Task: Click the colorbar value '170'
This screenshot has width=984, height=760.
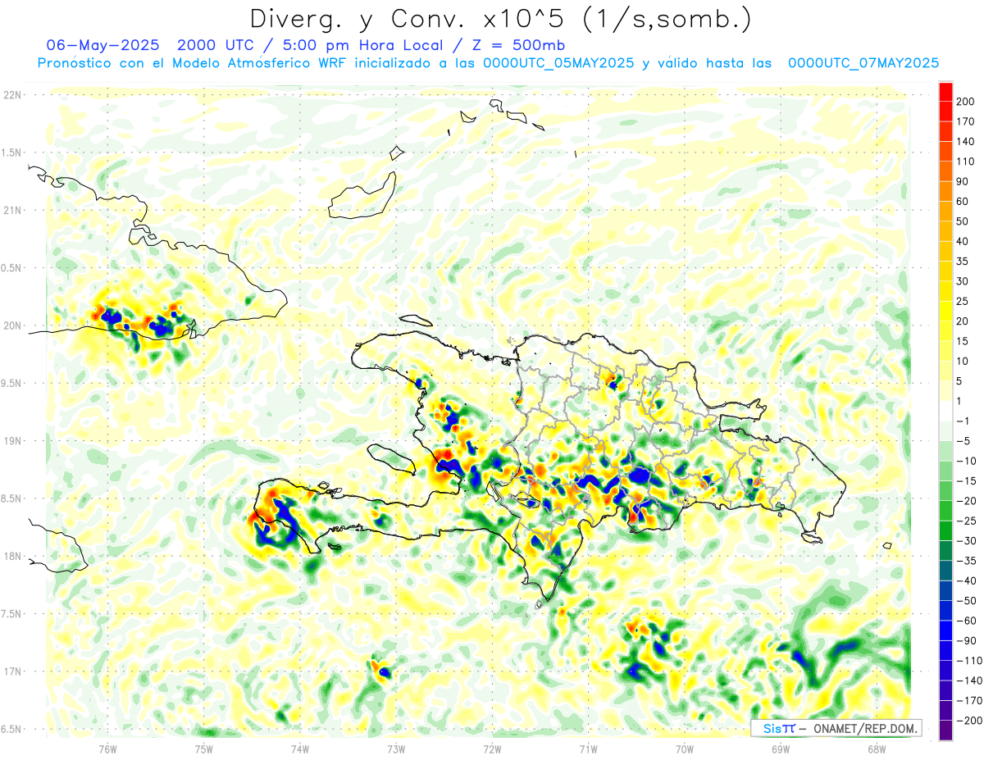Action: [964, 121]
